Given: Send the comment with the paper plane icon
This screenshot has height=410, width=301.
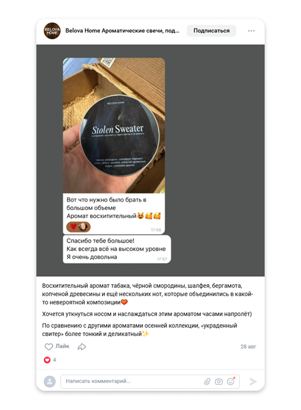Looking at the screenshot, I should tap(253, 382).
